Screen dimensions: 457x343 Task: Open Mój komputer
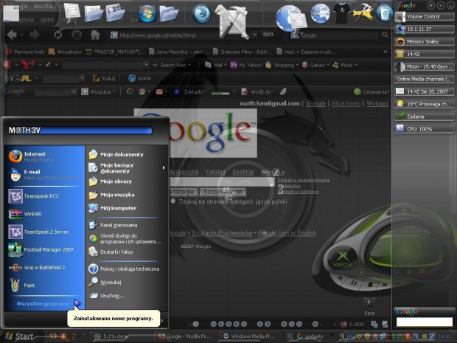click(x=127, y=208)
